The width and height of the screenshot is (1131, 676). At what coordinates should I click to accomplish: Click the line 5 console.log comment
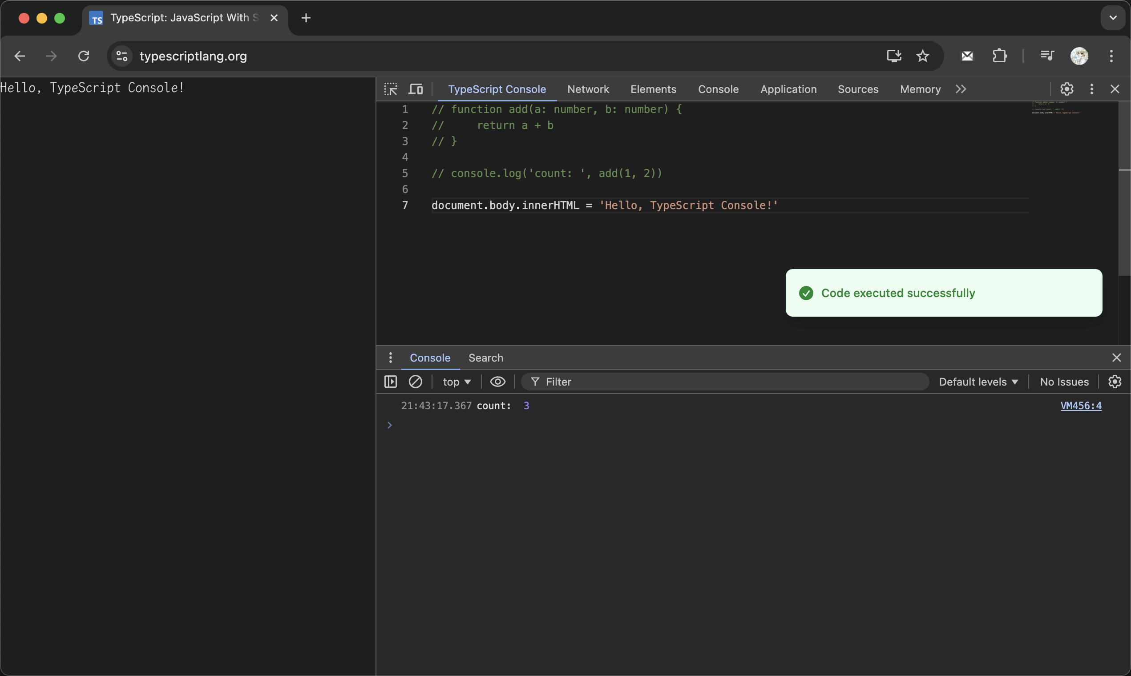coord(546,173)
